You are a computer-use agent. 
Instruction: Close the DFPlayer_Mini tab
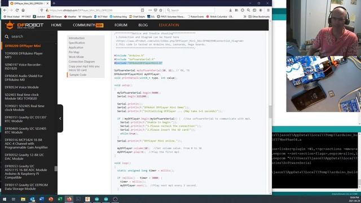click(47, 3)
